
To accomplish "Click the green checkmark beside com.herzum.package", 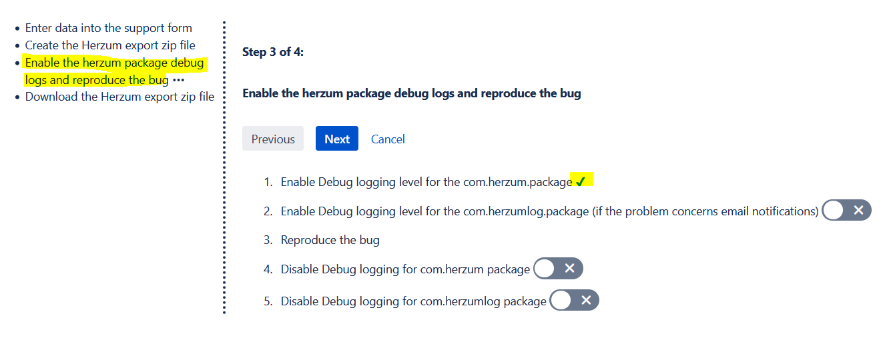I will (x=581, y=181).
